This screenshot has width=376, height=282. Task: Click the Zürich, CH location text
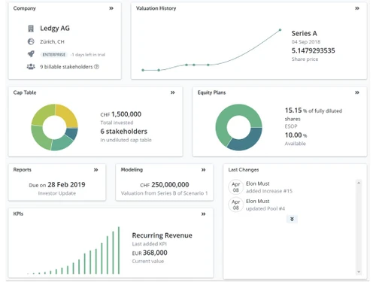pyautogui.click(x=52, y=41)
